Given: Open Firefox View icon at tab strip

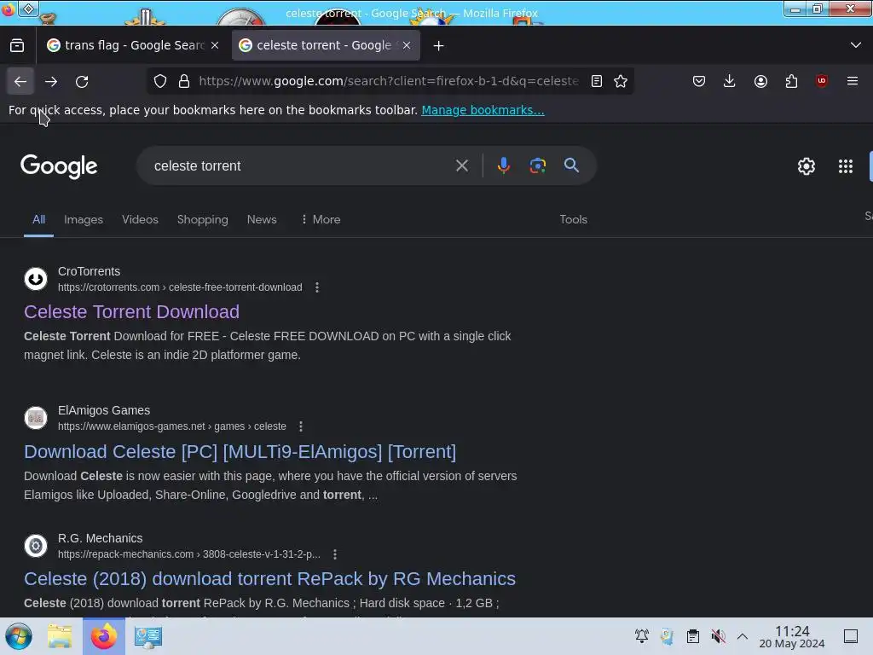Looking at the screenshot, I should (17, 45).
